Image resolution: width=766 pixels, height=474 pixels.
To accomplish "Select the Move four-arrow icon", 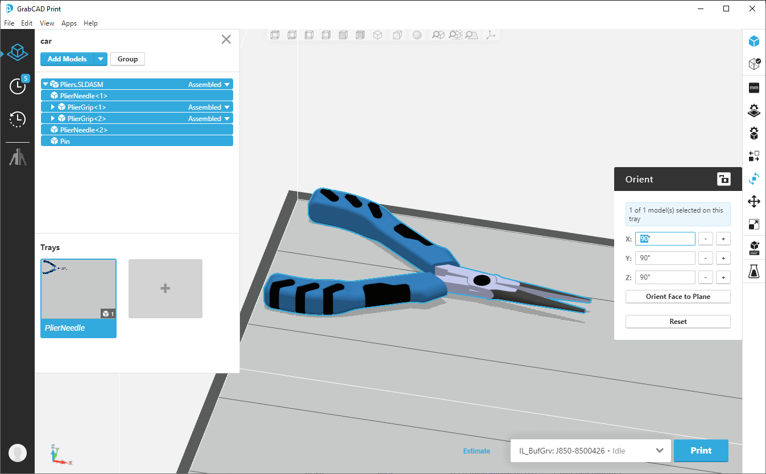I will pos(754,201).
